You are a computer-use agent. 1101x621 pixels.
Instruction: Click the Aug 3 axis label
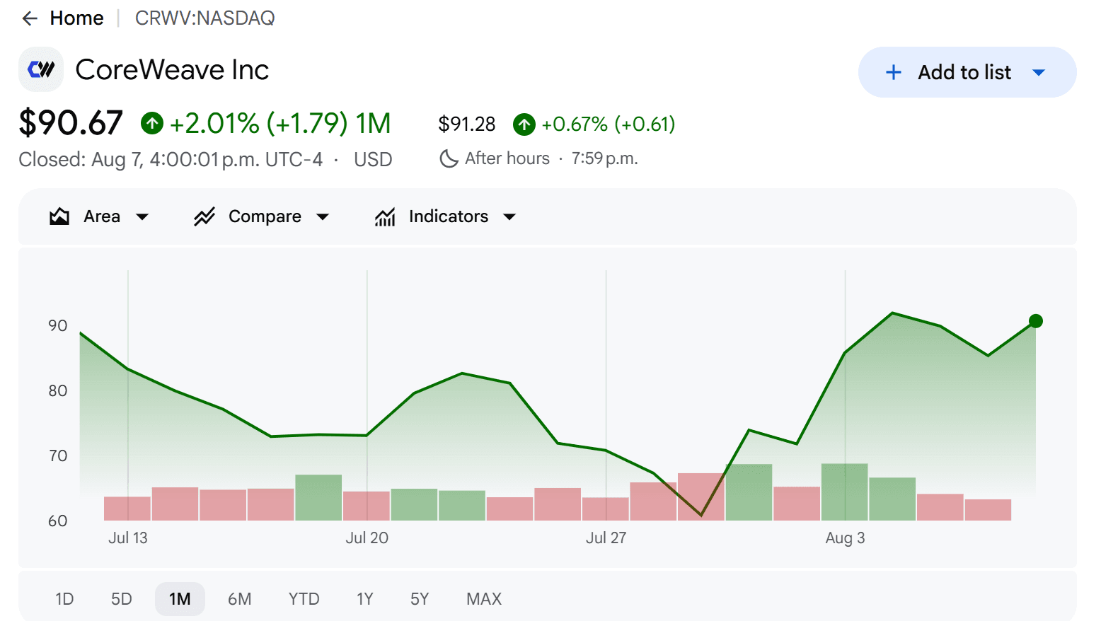(845, 538)
